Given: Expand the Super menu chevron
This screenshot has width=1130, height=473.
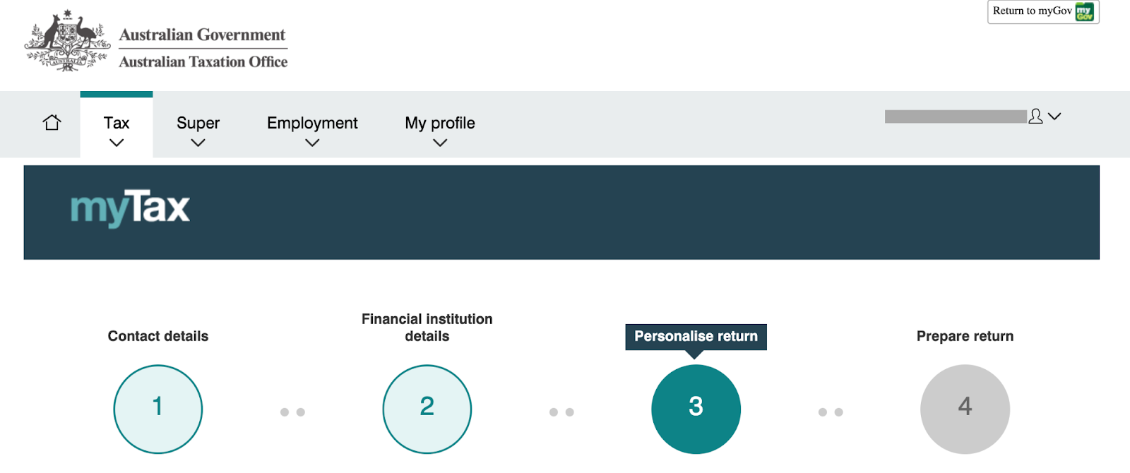Looking at the screenshot, I should pos(198,143).
